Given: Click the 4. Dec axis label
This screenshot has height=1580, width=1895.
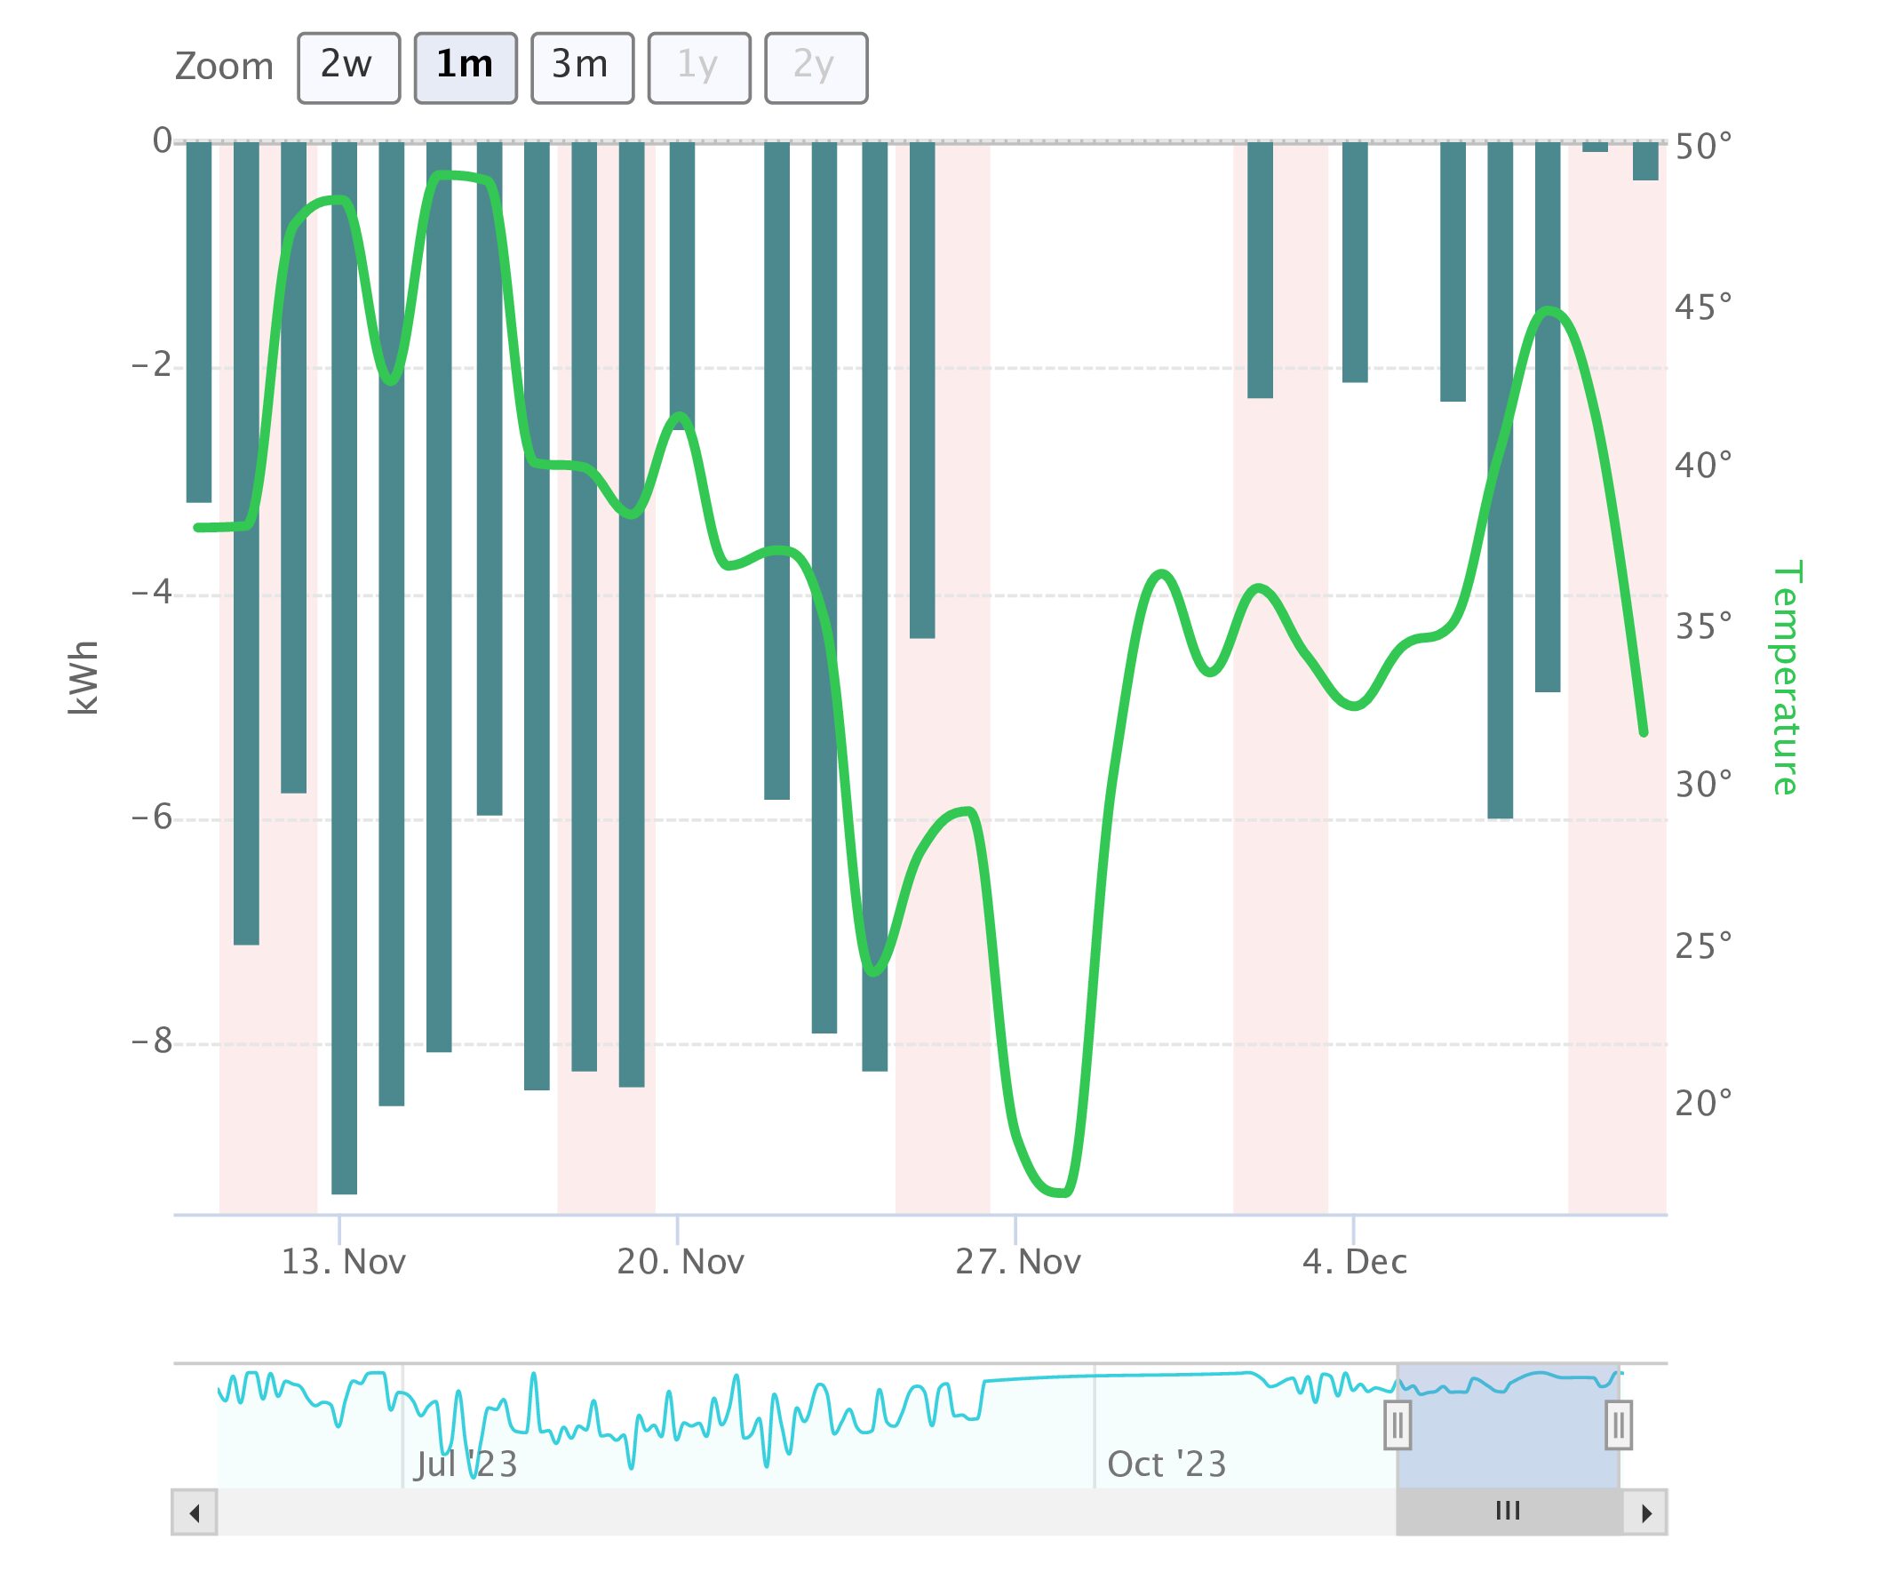Looking at the screenshot, I should (x=1355, y=1261).
